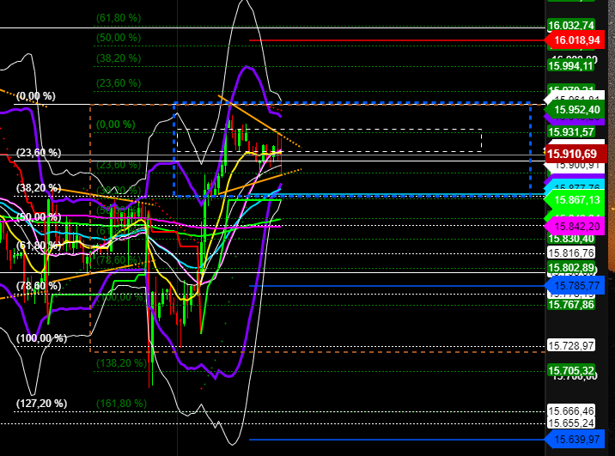
Task: Select the green 16.032,74 price tag
Action: [x=570, y=26]
